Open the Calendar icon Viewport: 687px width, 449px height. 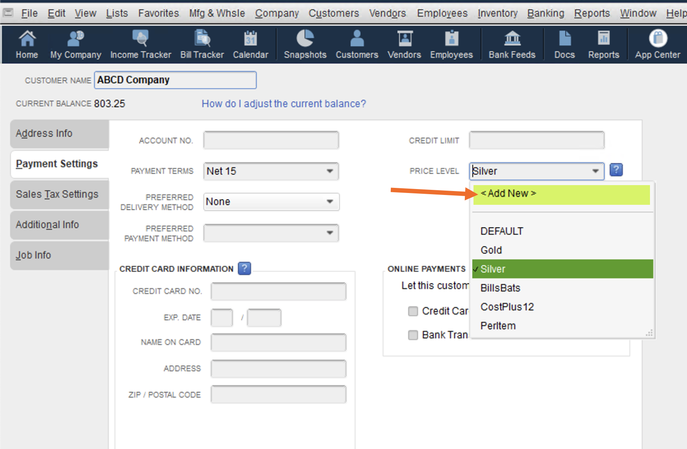click(251, 44)
